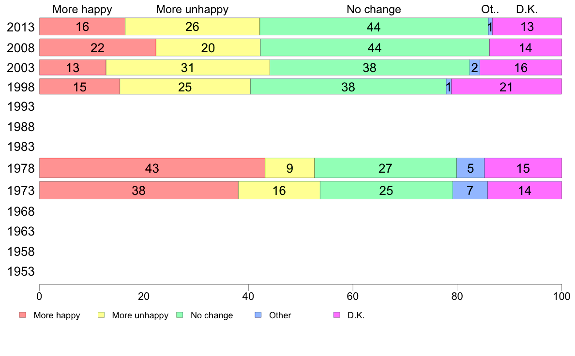Select the 2008 More happy segment (22)
The width and height of the screenshot is (575, 356).
98,47
